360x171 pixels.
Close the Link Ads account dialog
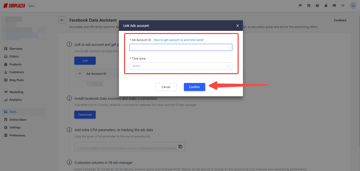pos(238,26)
